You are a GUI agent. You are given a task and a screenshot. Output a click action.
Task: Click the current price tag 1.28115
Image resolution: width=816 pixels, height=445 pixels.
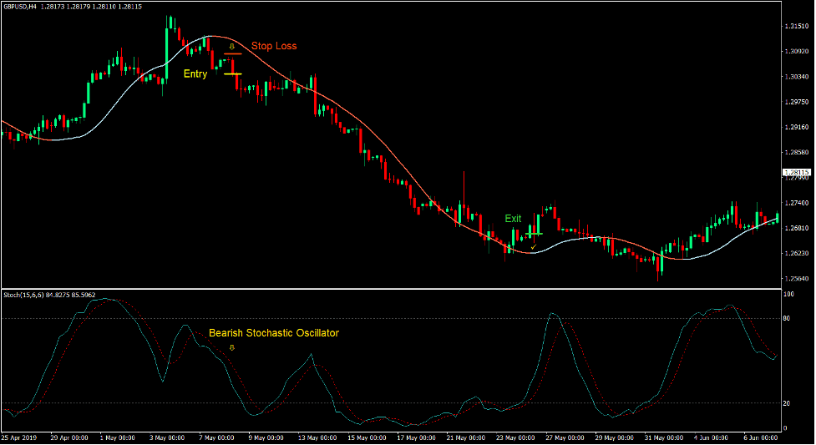pos(797,172)
